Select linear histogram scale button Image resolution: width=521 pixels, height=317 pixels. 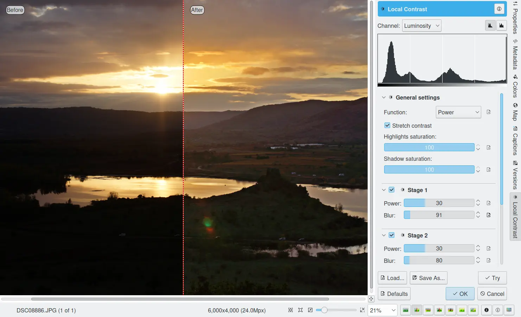coord(490,26)
